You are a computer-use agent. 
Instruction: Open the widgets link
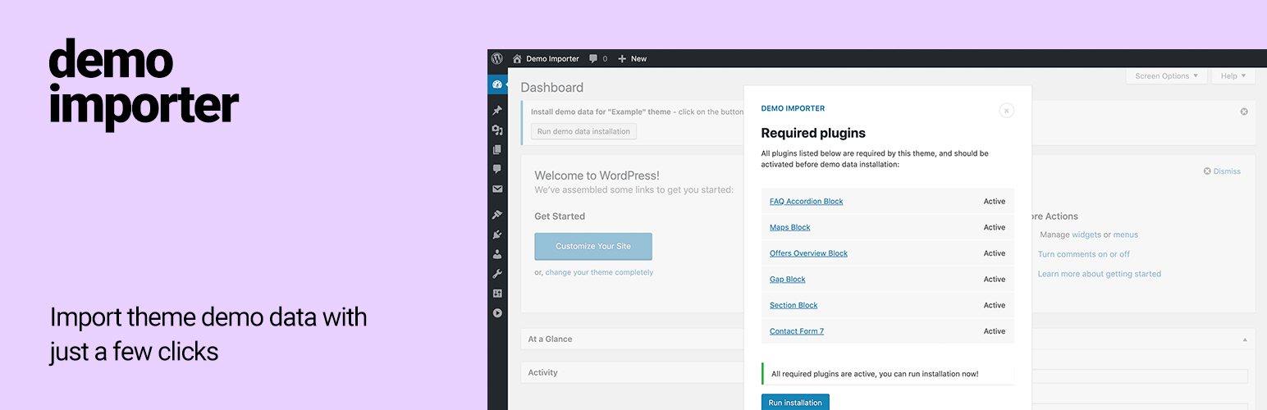[x=1086, y=235]
